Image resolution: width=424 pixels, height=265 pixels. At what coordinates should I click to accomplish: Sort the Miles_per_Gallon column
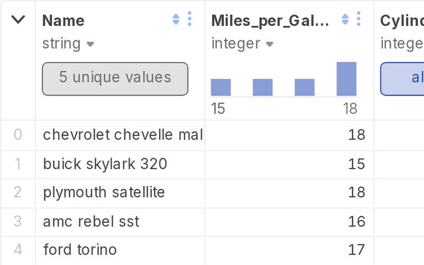click(x=345, y=20)
